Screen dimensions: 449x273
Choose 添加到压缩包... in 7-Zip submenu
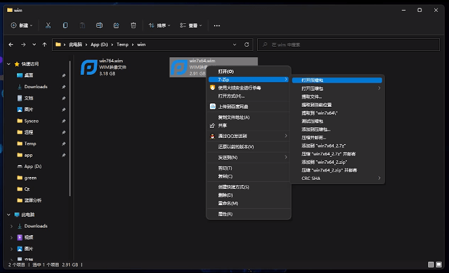point(337,129)
